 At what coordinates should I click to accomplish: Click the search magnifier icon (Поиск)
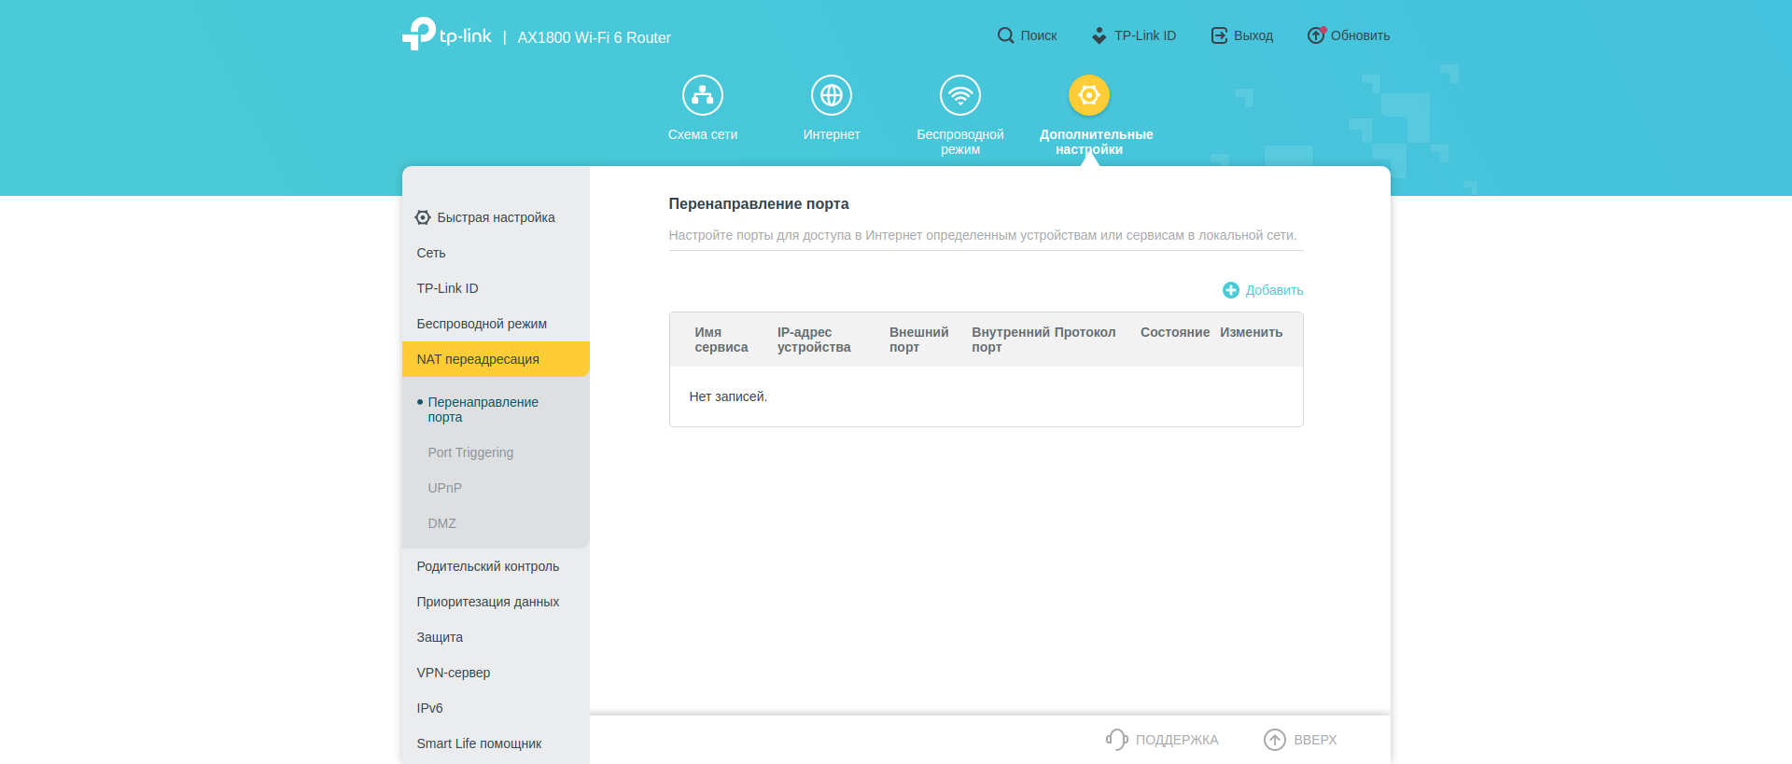coord(1005,35)
